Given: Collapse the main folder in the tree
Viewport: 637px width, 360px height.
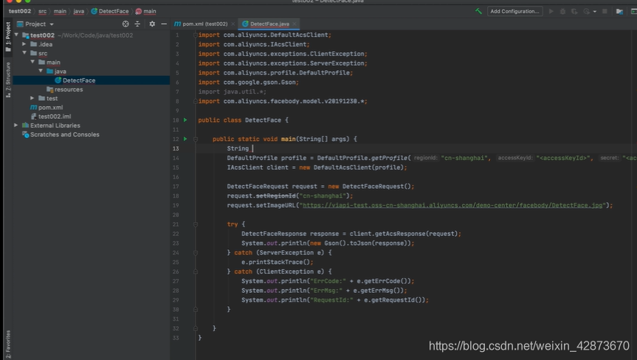Looking at the screenshot, I should (x=32, y=62).
